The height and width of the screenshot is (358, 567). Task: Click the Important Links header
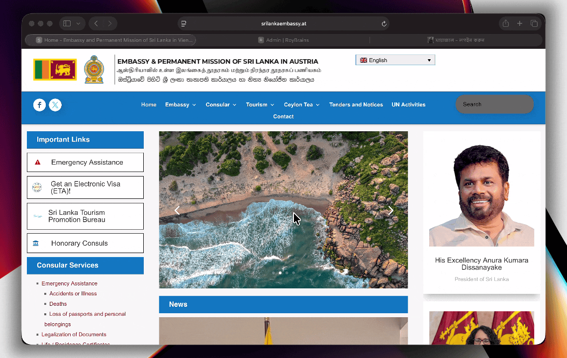pos(86,140)
